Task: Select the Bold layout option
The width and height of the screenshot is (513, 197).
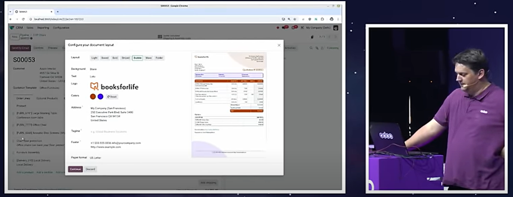Action: tap(115, 58)
